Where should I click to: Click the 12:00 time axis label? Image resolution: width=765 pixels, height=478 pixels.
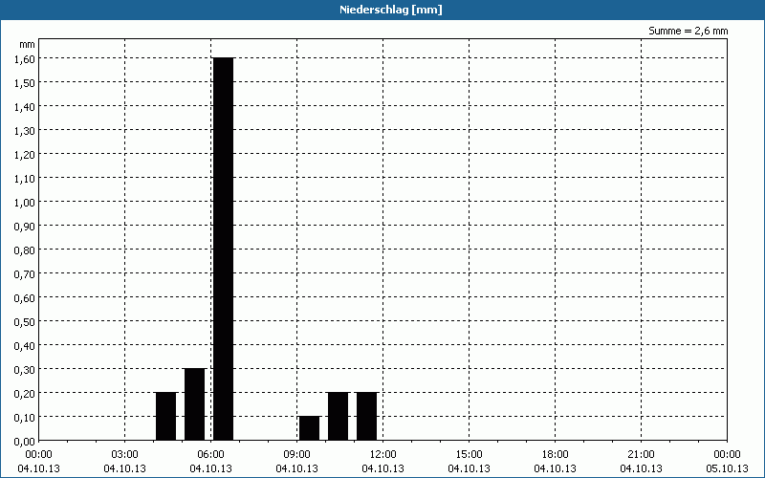pyautogui.click(x=383, y=454)
